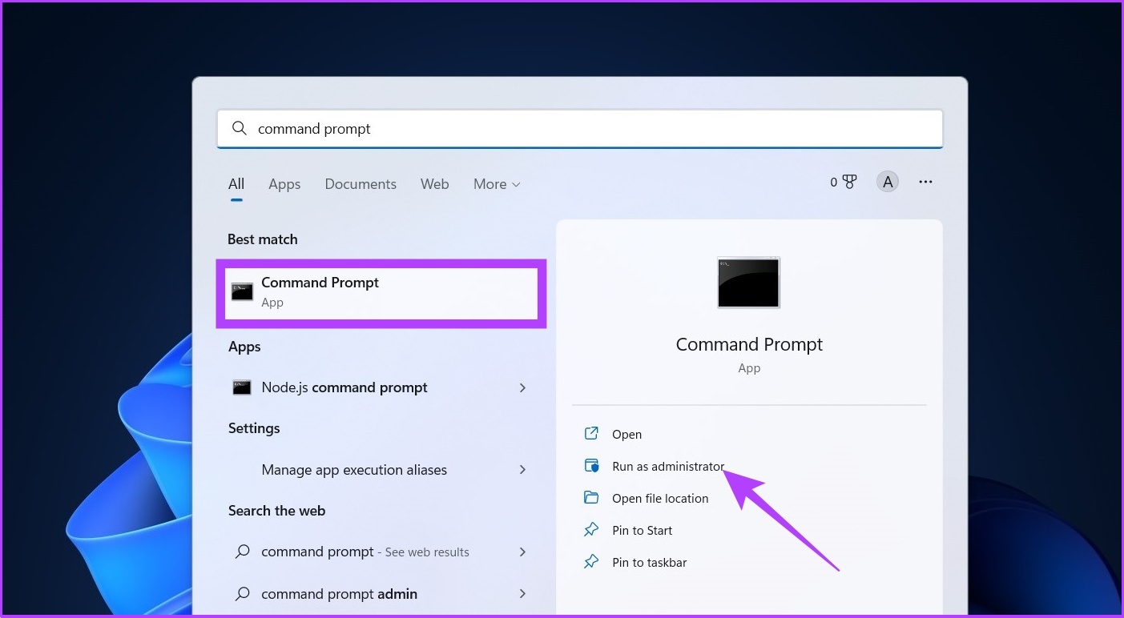Click web search icon beside 'command prompt - See web results'
The height and width of the screenshot is (618, 1124).
242,552
